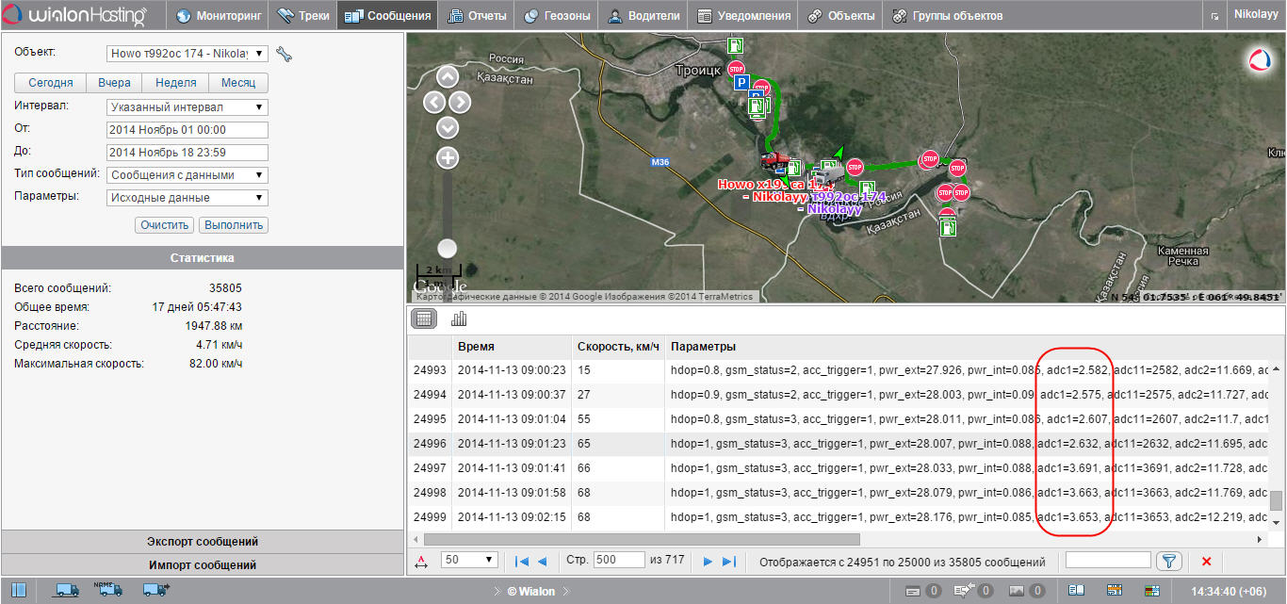Viewport: 1287px width, 604px height.
Task: Expand the Тип сообщений dropdown
Action: 188,175
